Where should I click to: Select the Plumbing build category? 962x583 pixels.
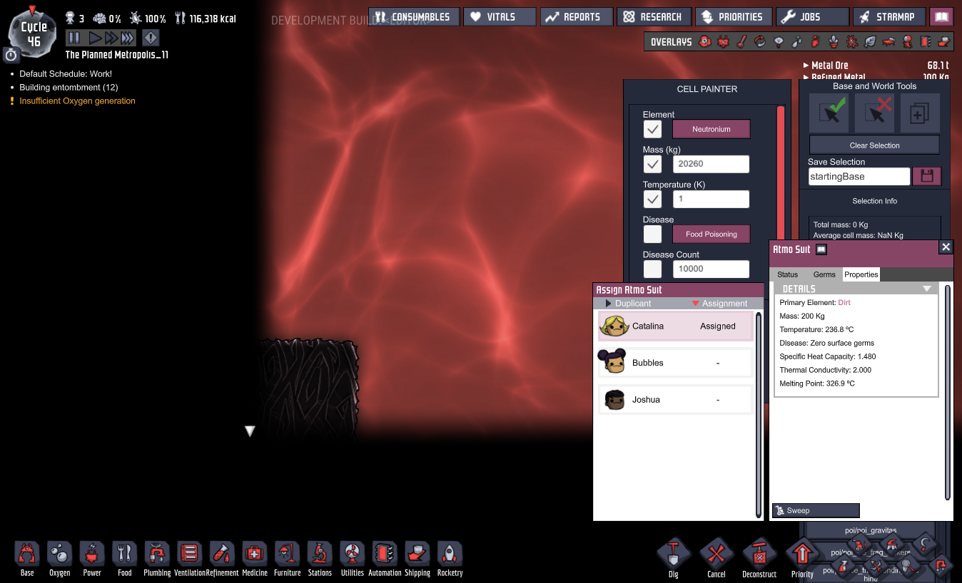click(x=157, y=554)
